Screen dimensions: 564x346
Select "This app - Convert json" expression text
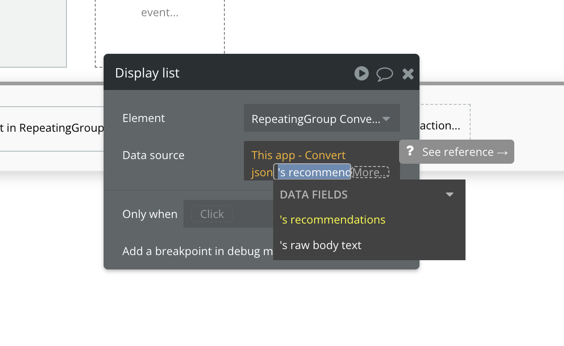[x=298, y=155]
